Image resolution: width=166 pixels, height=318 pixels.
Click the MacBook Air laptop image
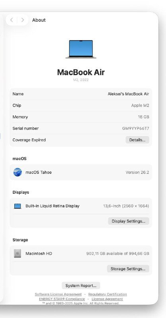pos(81,49)
